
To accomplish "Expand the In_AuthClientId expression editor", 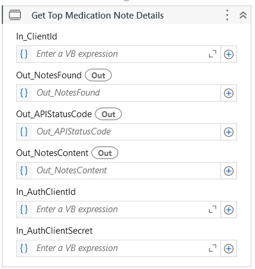I will tap(213, 210).
